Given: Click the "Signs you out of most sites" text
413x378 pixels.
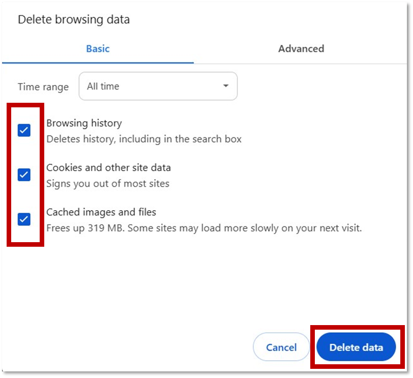Looking at the screenshot, I should [108, 183].
